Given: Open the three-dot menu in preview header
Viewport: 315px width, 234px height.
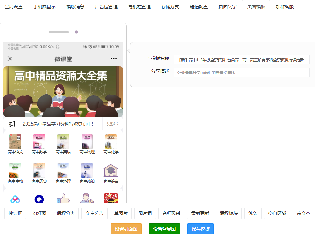Looking at the screenshot, I should coord(114,59).
